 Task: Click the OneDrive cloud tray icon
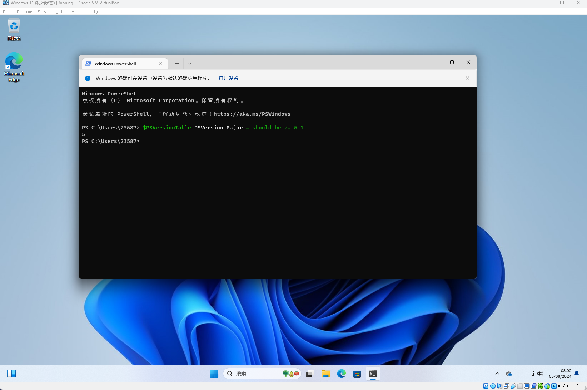pyautogui.click(x=509, y=374)
